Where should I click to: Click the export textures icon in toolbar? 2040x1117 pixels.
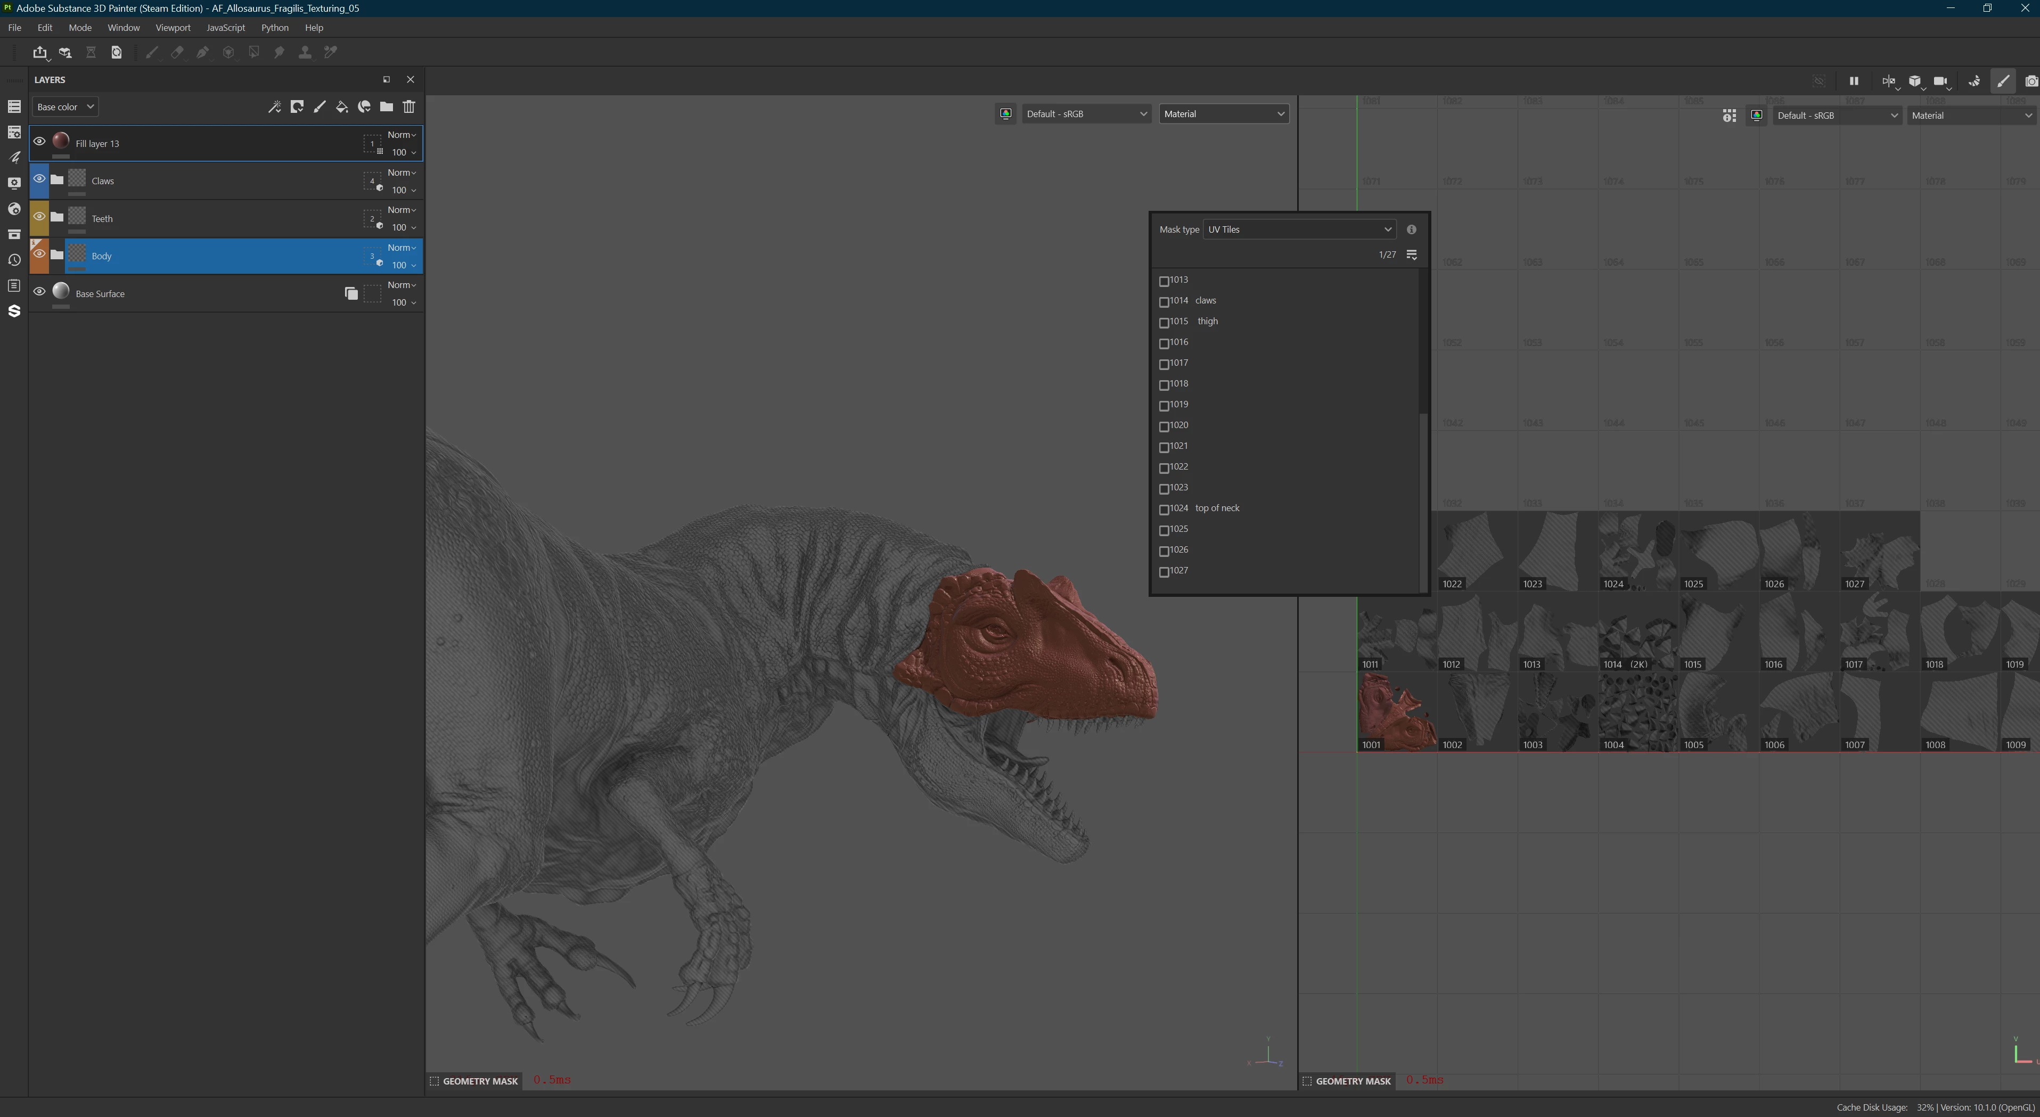[x=39, y=52]
